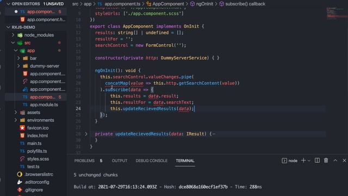Switch to the Terminal tab
The image size is (348, 196).
(x=185, y=161)
